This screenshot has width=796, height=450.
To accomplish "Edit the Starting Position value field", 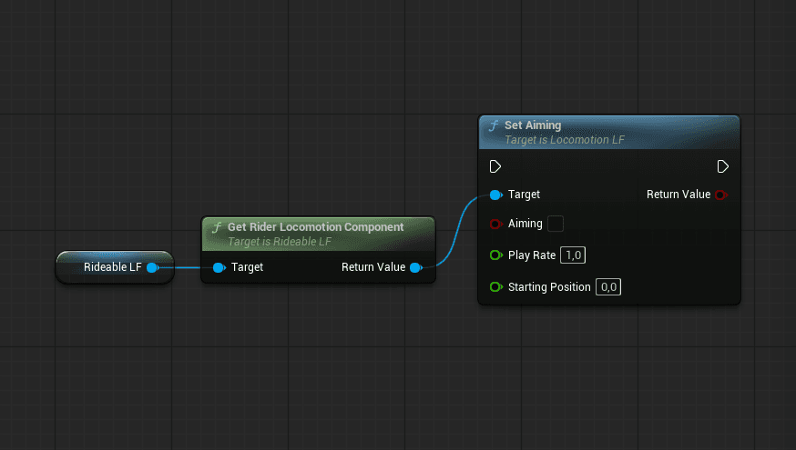I will click(608, 287).
